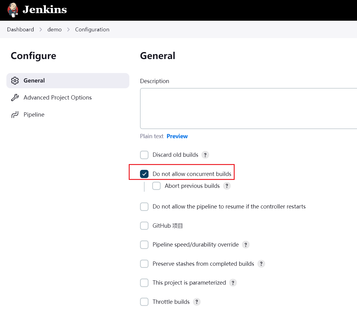Show help for Pipeline speed/durability override
Viewport: 357px width, 312px height.
tap(245, 245)
